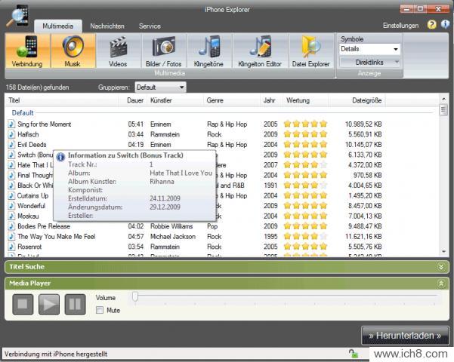
Task: Open the Videos section
Action: coord(118,51)
